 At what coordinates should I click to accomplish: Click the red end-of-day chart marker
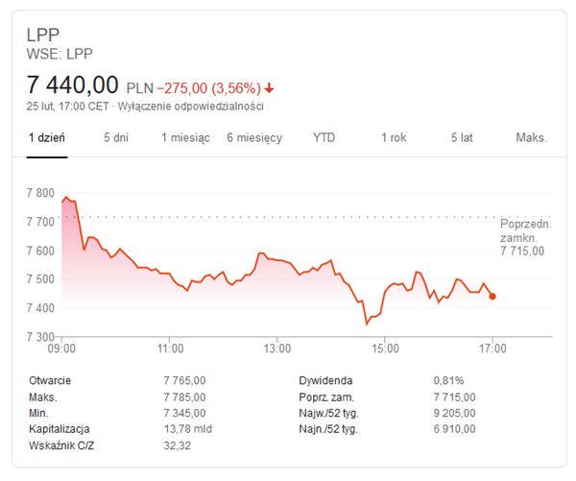click(492, 297)
